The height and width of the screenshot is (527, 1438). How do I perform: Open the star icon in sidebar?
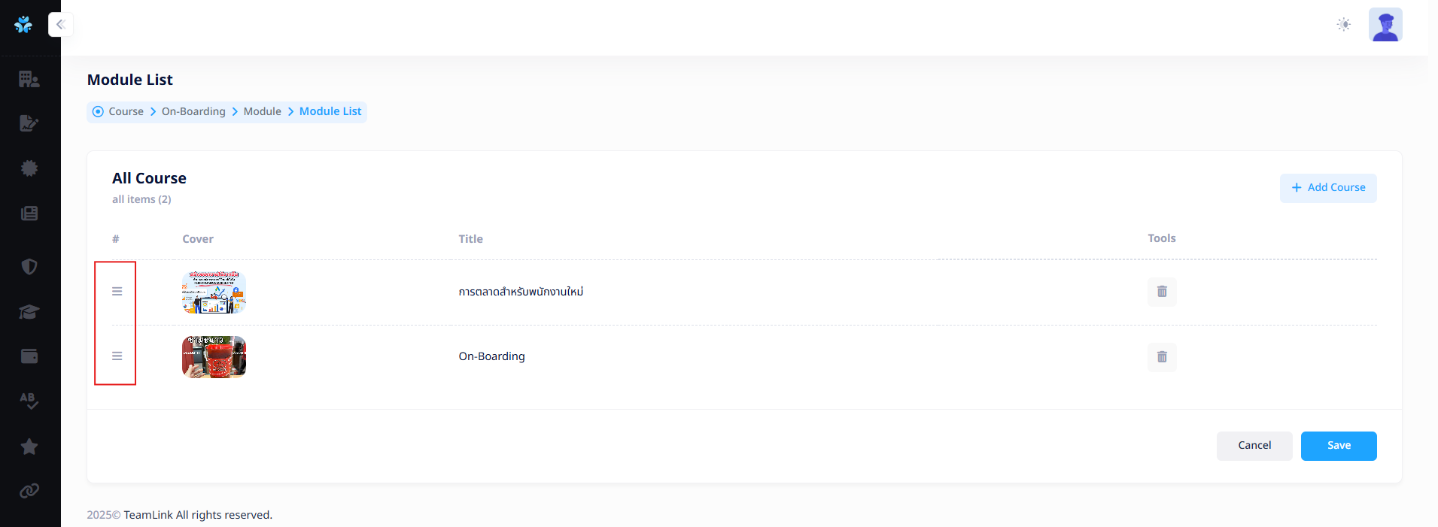[29, 447]
